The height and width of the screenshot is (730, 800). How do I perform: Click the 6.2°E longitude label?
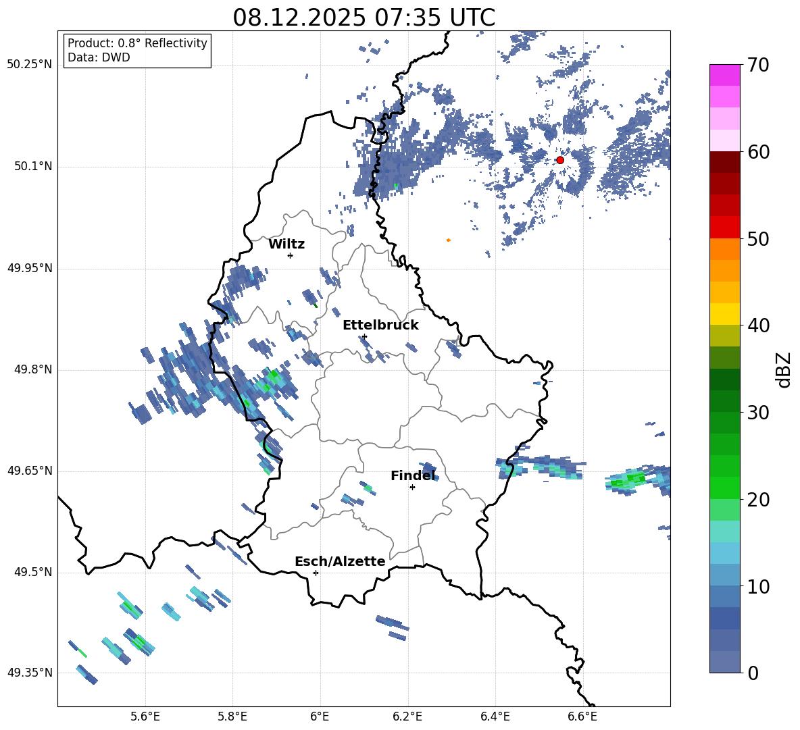point(407,716)
